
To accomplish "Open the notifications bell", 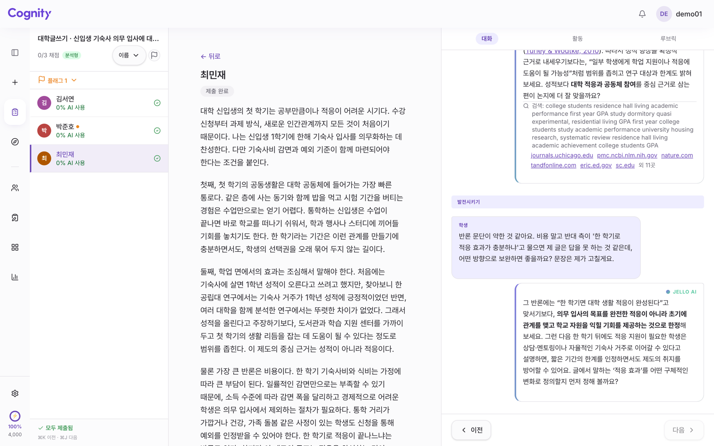I will [x=642, y=14].
